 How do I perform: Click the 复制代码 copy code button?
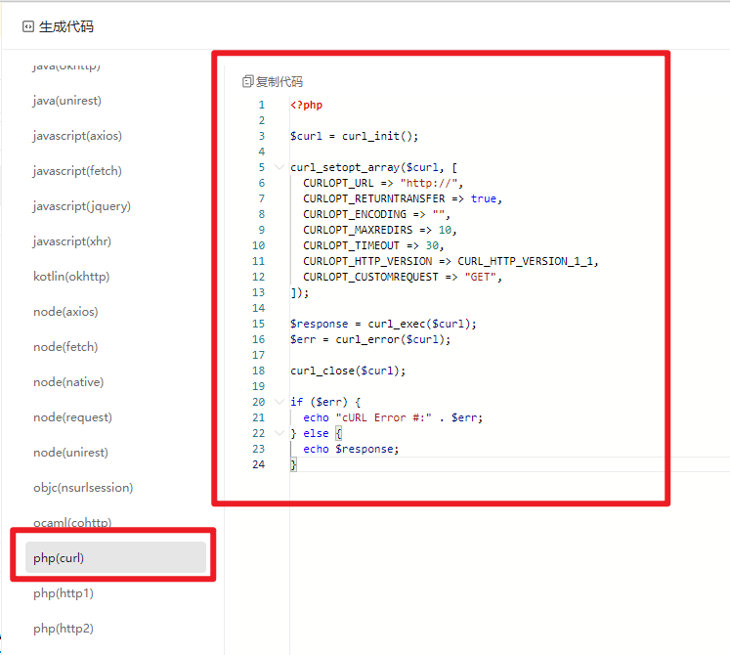[279, 82]
